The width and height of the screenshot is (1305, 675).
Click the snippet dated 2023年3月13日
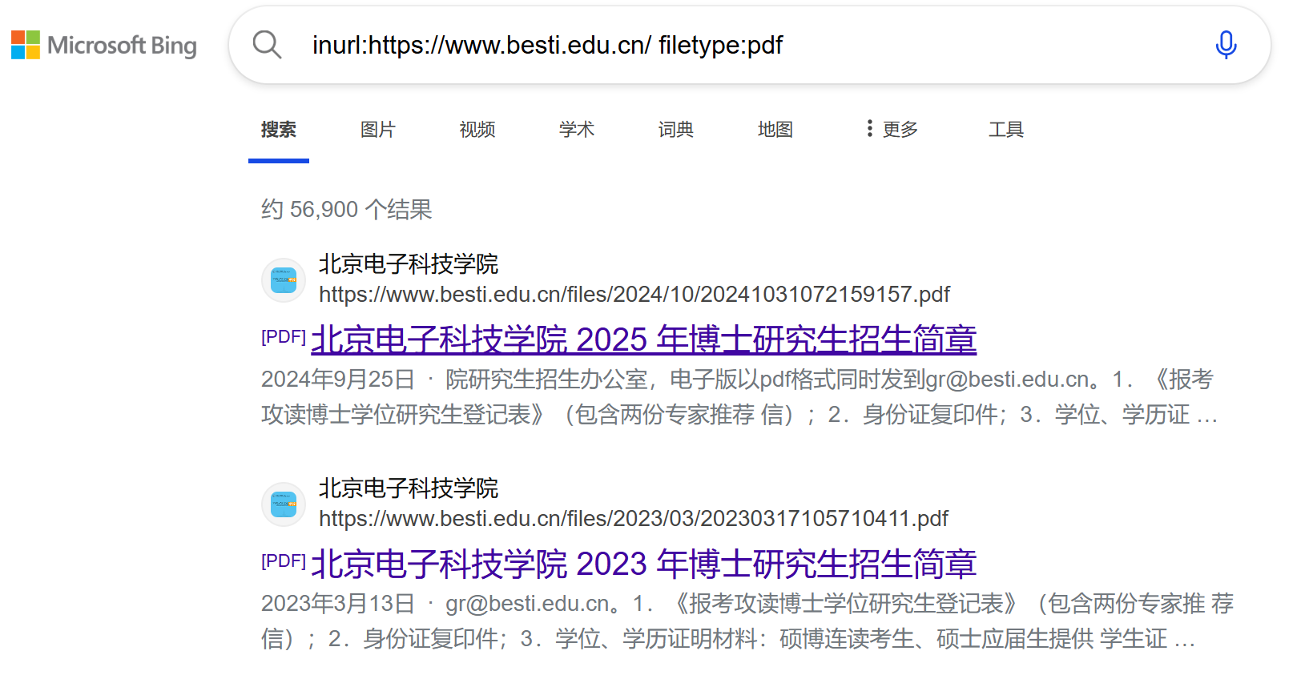pos(747,621)
